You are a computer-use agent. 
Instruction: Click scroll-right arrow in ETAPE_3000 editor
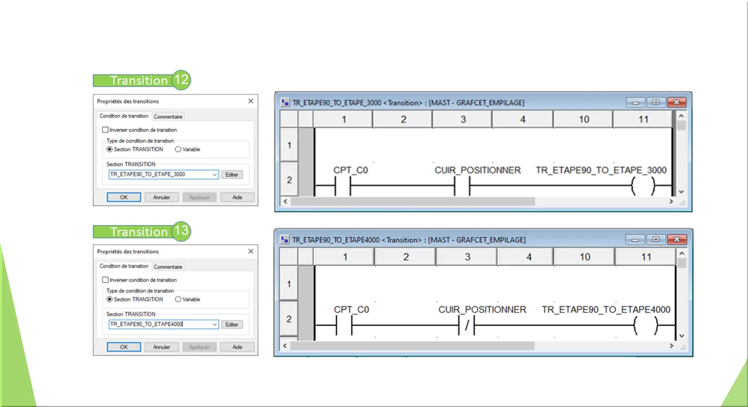[671, 202]
